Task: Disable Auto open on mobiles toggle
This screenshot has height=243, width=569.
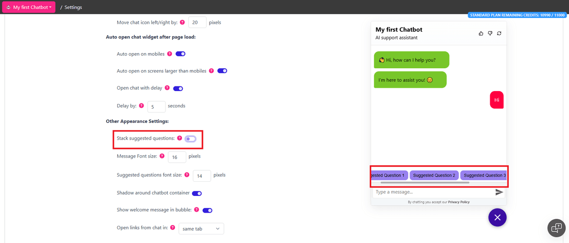Action: click(180, 54)
